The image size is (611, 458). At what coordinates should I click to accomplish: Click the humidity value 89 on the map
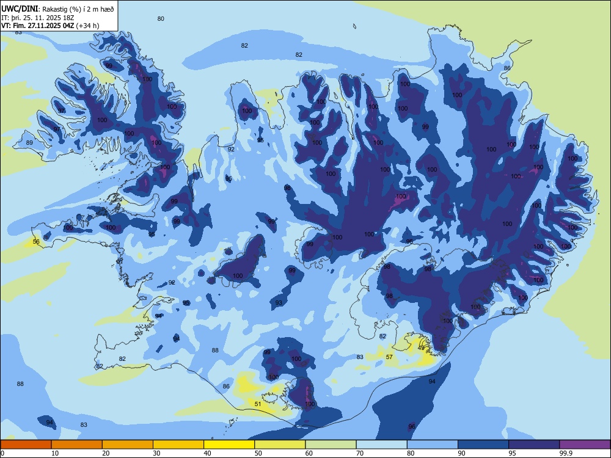[29, 142]
